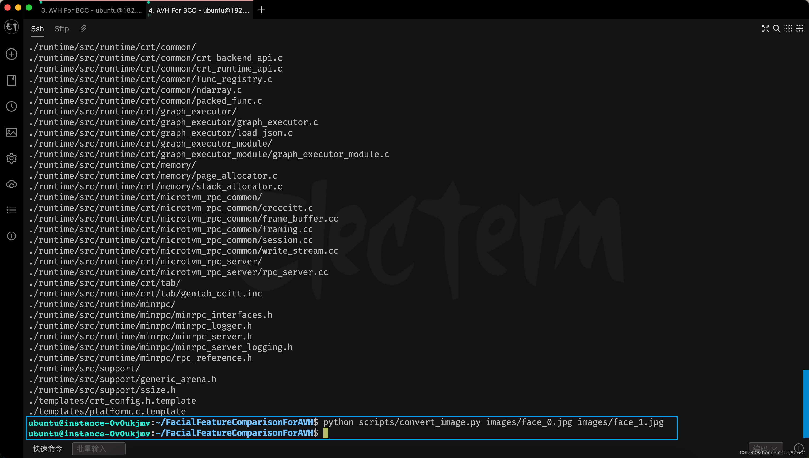Expand the 编码 encoding dropdown
This screenshot has height=458, width=809.
pyautogui.click(x=765, y=448)
